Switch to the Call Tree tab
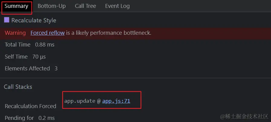271x122 pixels. pyautogui.click(x=85, y=6)
